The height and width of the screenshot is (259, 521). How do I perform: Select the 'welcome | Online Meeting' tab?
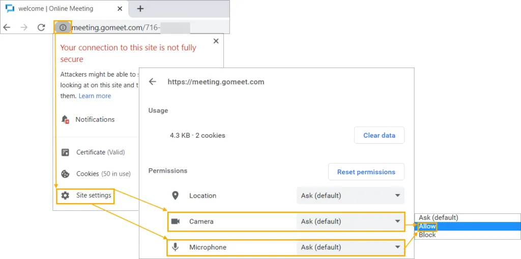[x=64, y=9]
